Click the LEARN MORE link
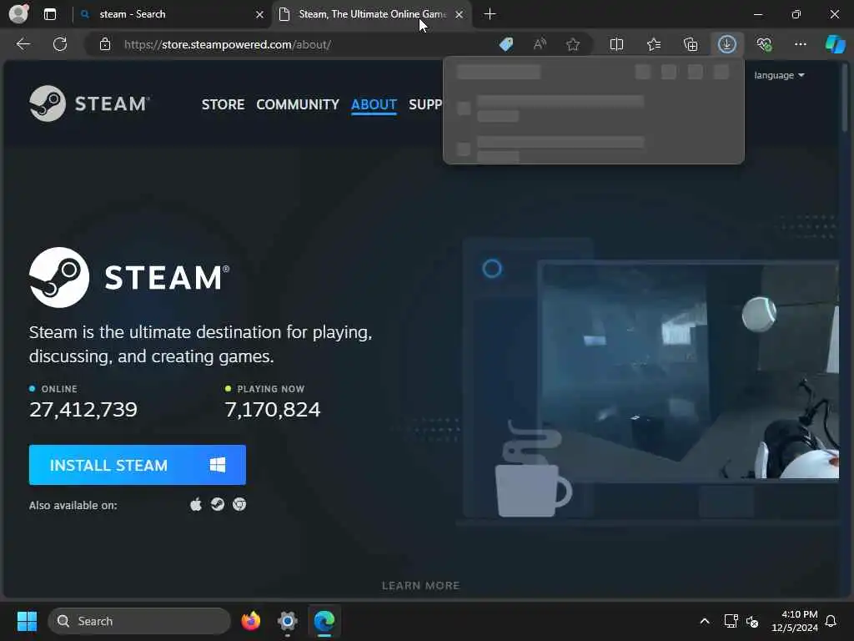Image resolution: width=854 pixels, height=641 pixels. 420,585
